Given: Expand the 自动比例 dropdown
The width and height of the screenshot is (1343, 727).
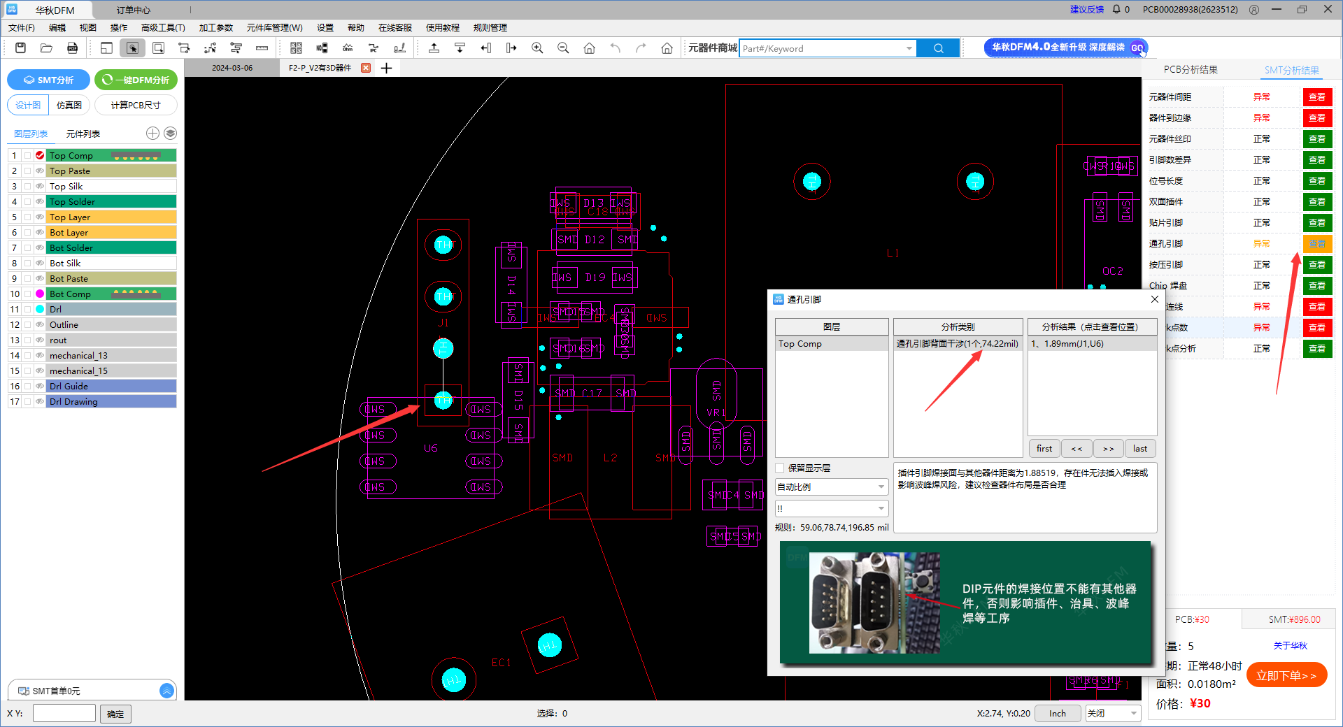Looking at the screenshot, I should point(881,487).
